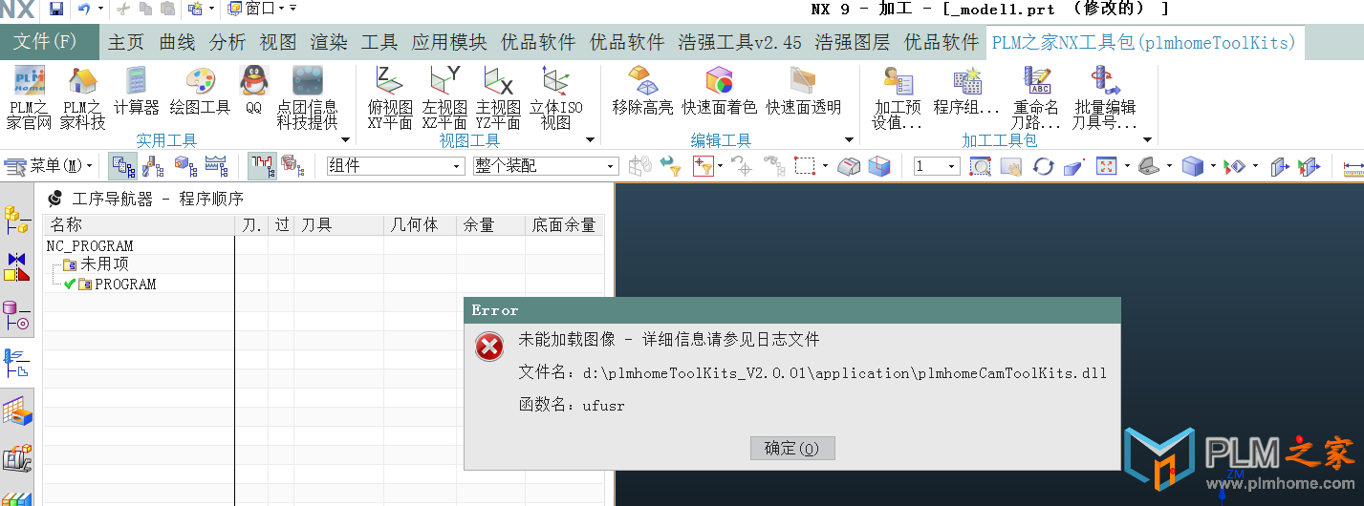Click the 底面余量 column header
The height and width of the screenshot is (506, 1364).
(565, 225)
